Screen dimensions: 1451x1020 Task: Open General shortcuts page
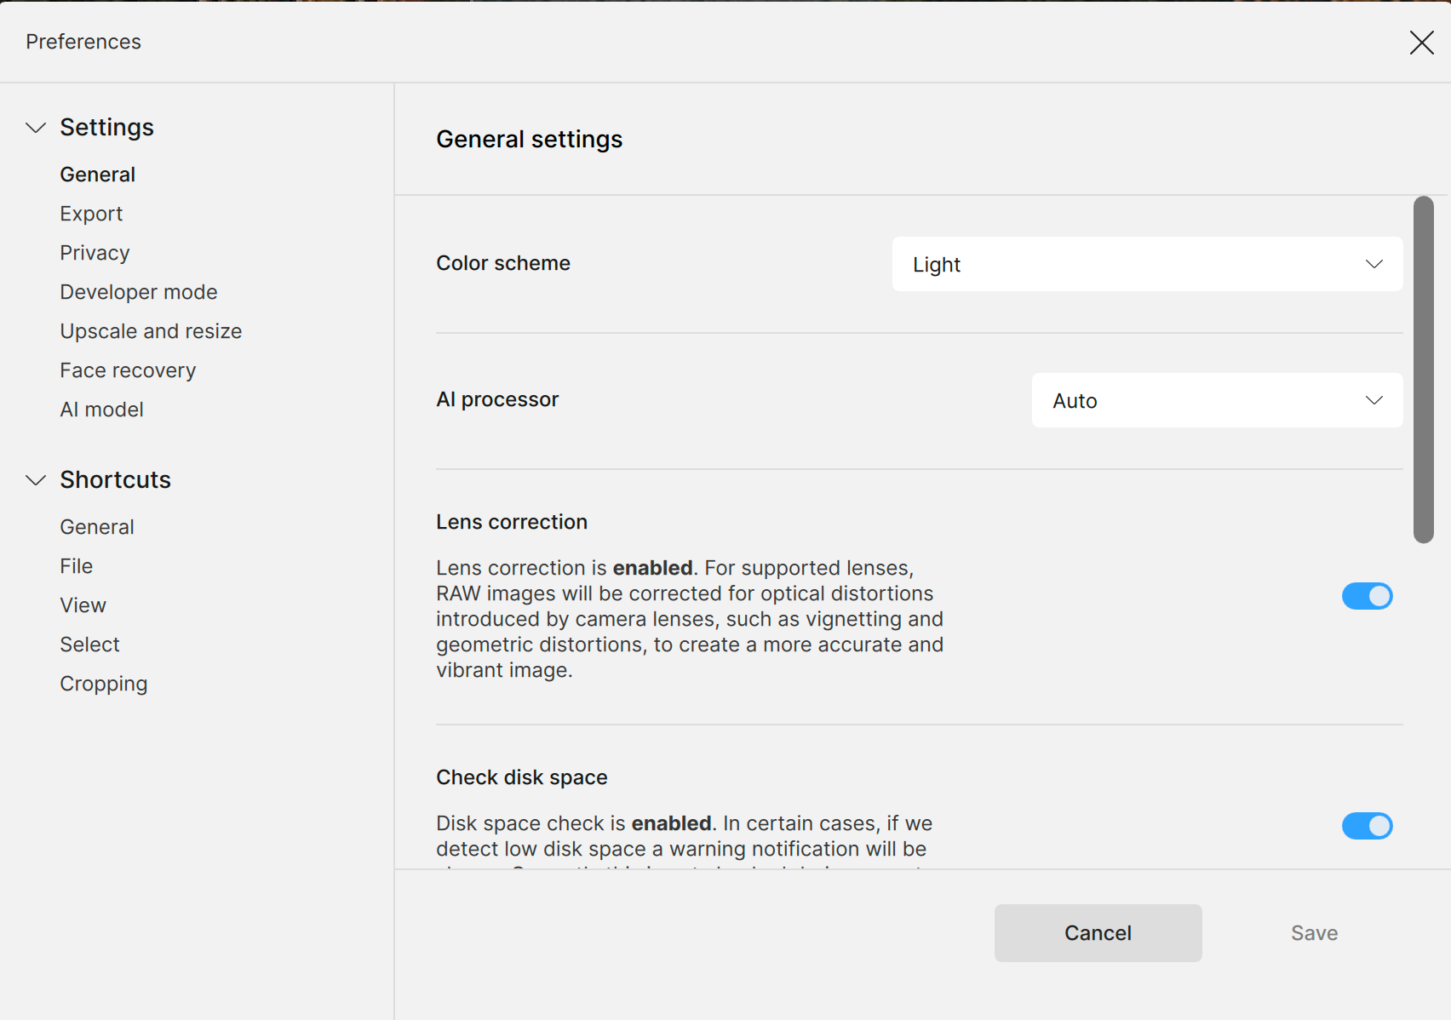click(x=97, y=527)
